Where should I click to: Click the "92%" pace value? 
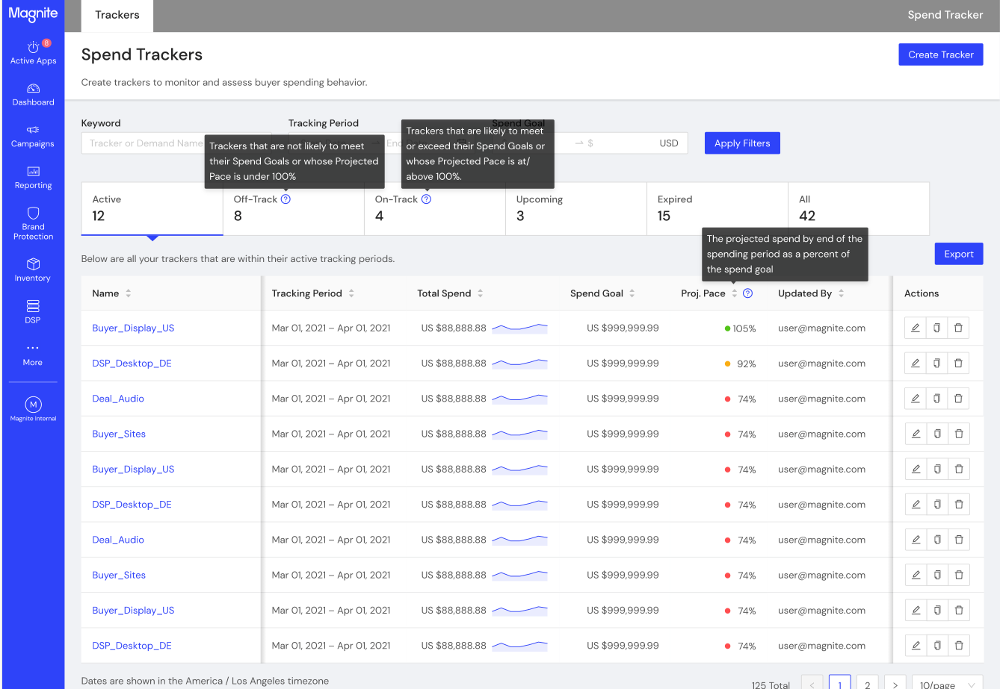coord(747,364)
